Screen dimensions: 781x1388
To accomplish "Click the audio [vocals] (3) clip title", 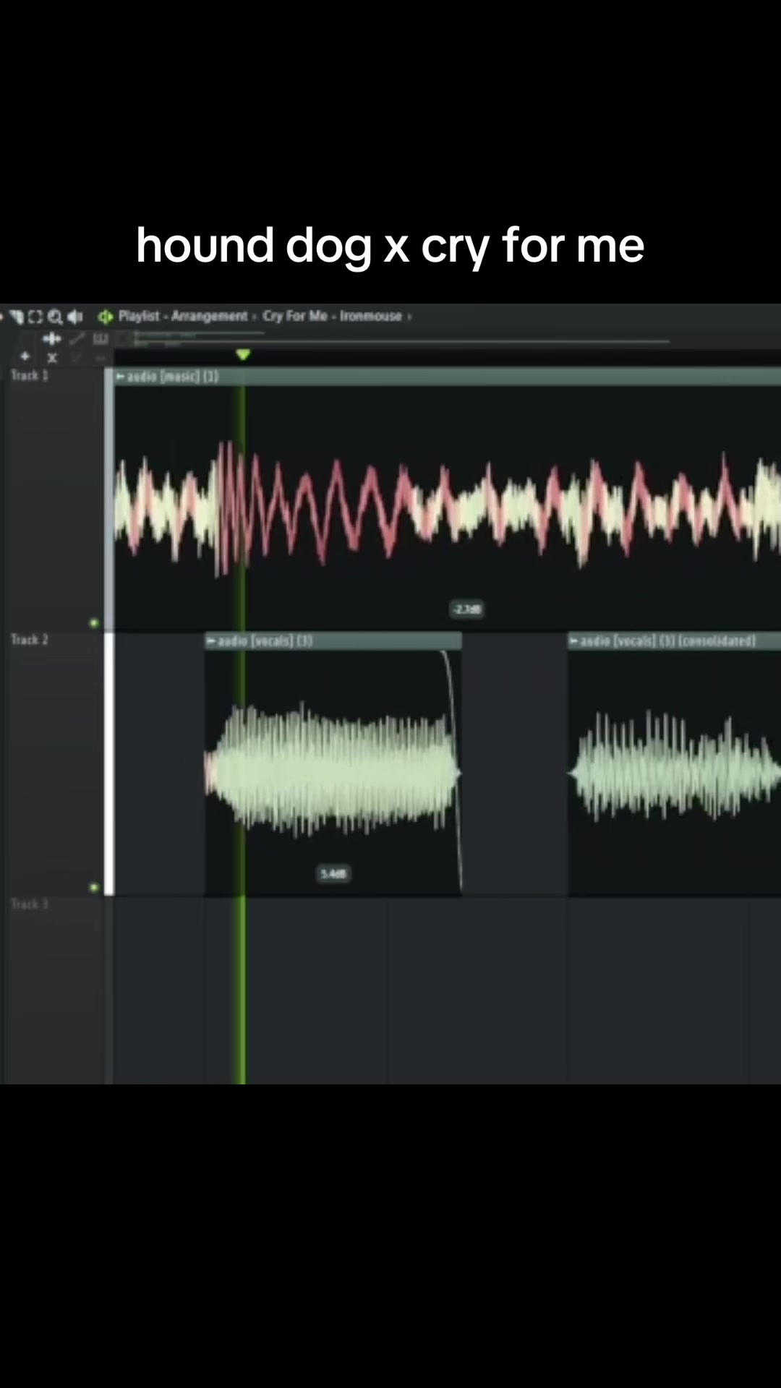I will (x=265, y=641).
